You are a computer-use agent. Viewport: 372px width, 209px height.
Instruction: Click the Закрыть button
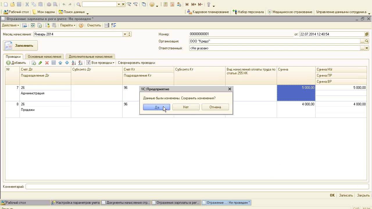363,195
